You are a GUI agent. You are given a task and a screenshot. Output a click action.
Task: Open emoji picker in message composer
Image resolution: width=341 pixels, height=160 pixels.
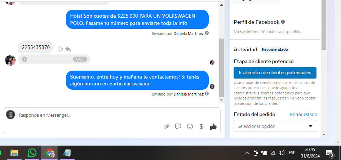(x=190, y=126)
